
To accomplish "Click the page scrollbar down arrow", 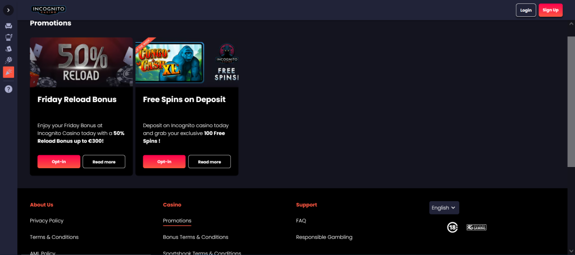I will click(x=571, y=251).
